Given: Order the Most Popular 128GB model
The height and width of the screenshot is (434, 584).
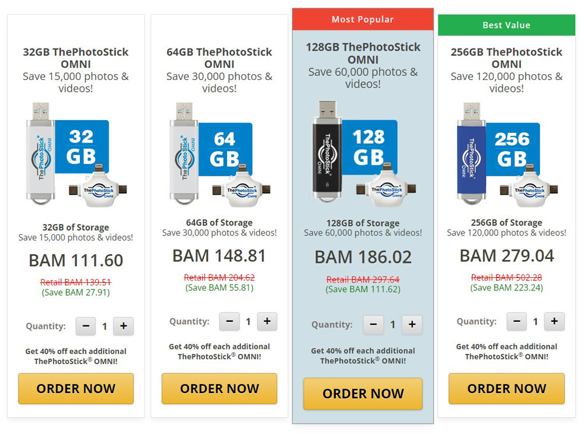Looking at the screenshot, I should click(x=363, y=394).
